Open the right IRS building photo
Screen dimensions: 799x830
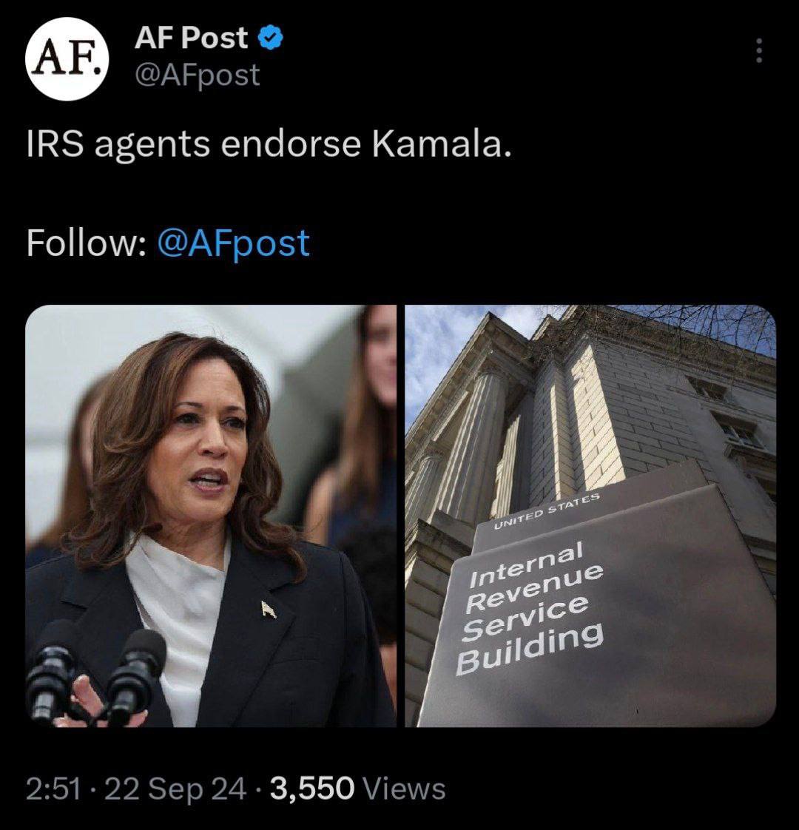[x=590, y=516]
